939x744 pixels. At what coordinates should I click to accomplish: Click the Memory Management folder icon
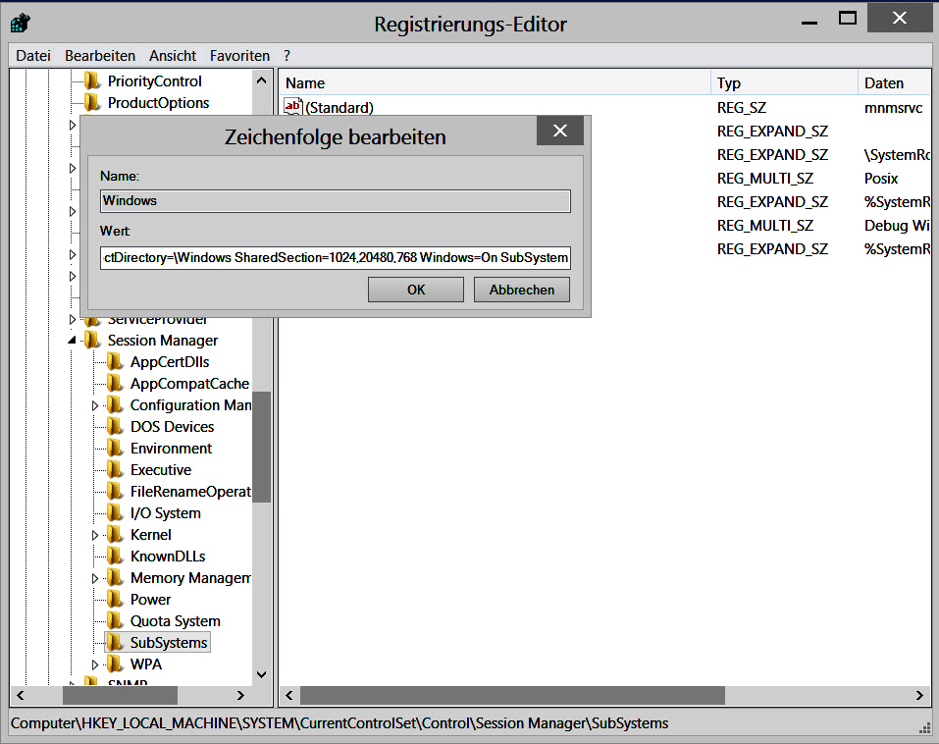click(115, 577)
